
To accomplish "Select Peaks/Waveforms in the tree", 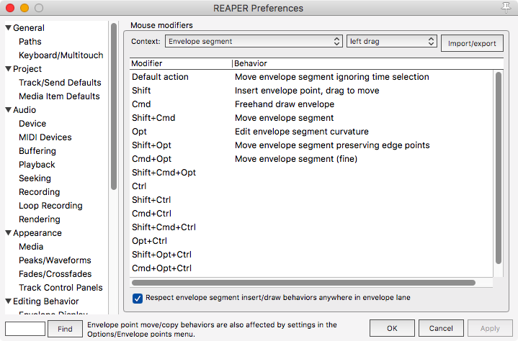I will [x=55, y=260].
